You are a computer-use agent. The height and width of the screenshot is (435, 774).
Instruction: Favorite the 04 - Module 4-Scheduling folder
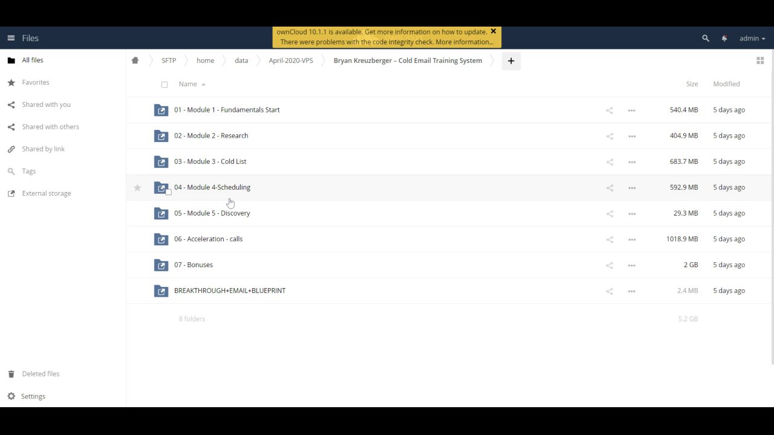[137, 188]
